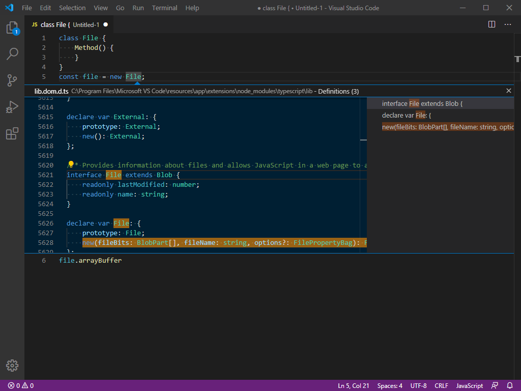
Task: Click 'readonly lastModified: number;' on line 5622
Action: click(x=141, y=184)
